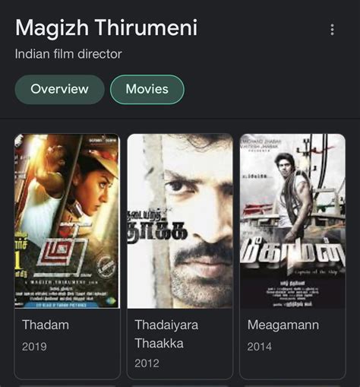
Task: Click the Thadaiyara Thaakka title text
Action: click(166, 334)
